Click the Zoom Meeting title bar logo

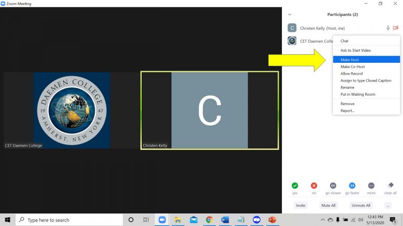(x=3, y=4)
